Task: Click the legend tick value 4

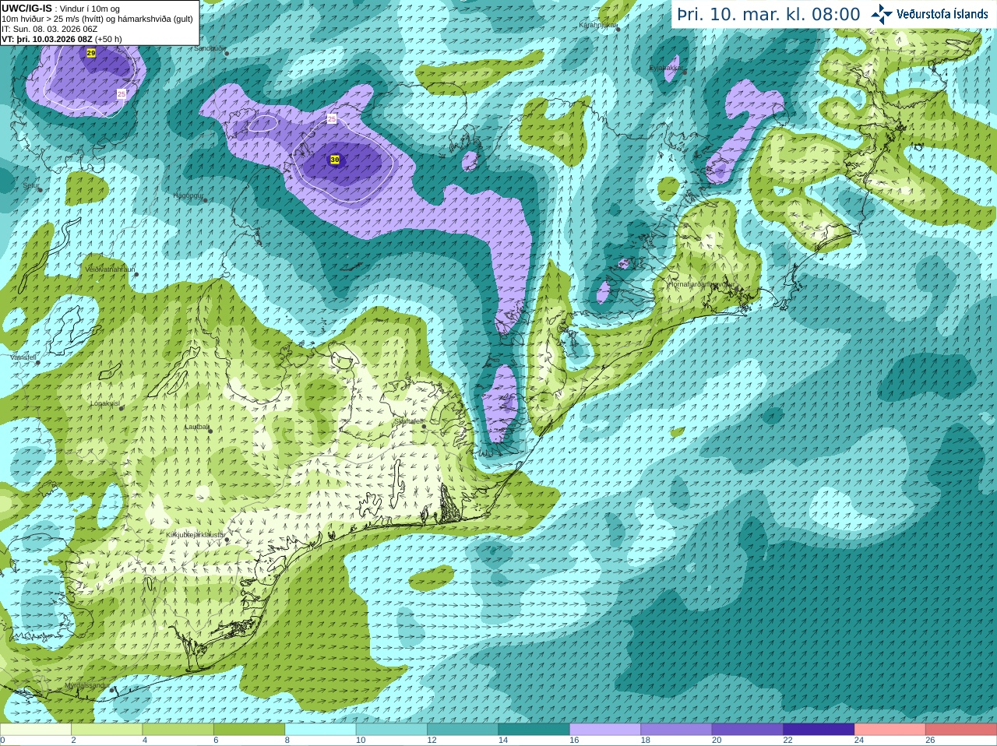Action: click(145, 741)
